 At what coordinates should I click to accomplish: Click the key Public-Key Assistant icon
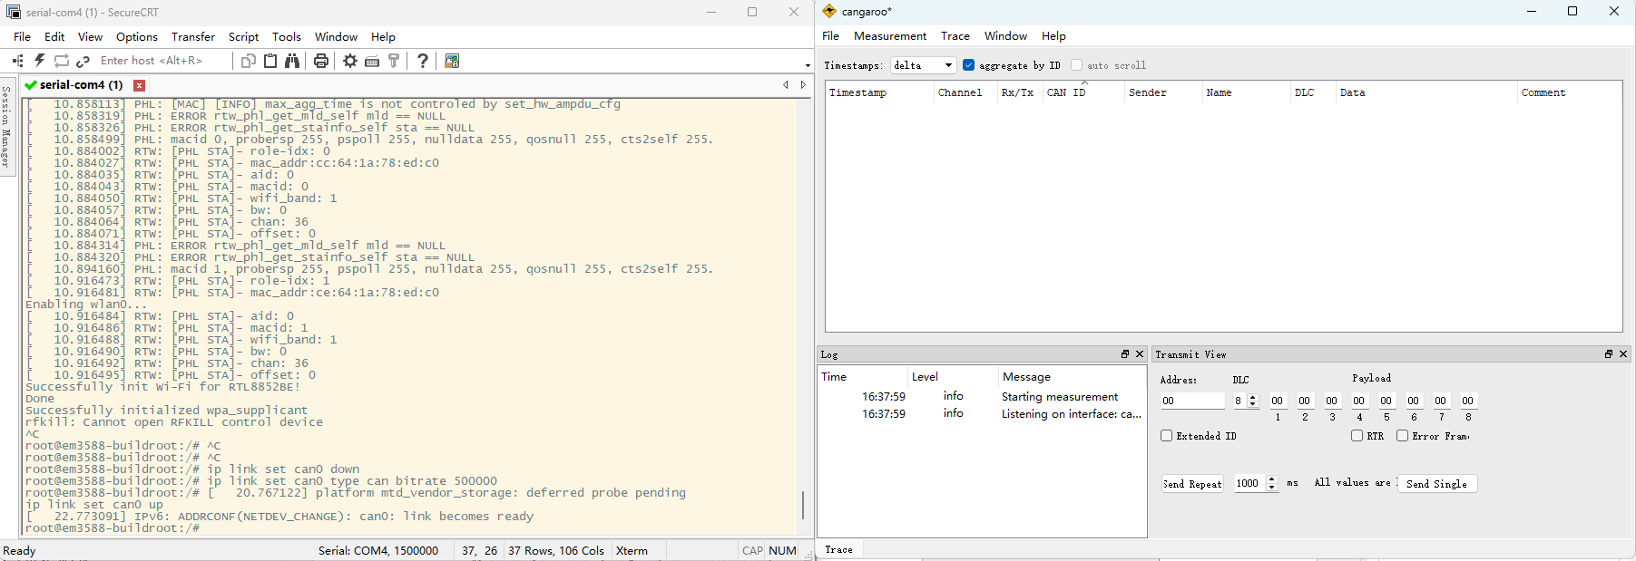tap(394, 61)
